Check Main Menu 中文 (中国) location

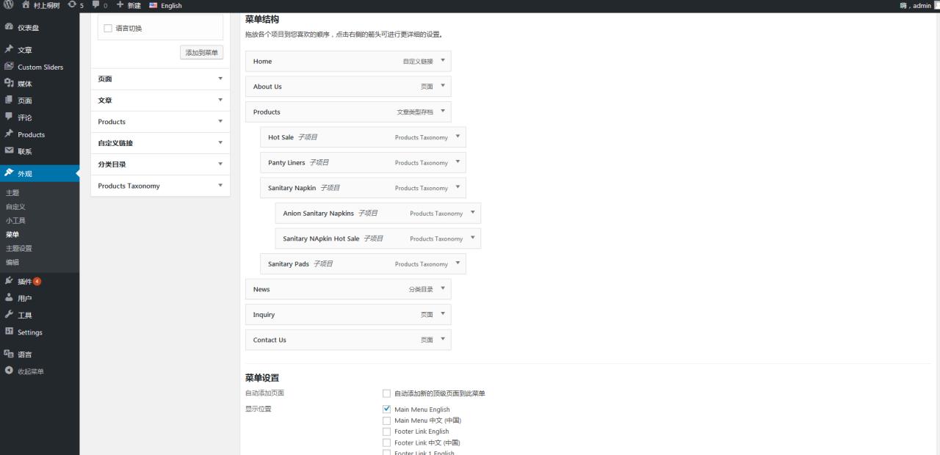click(x=387, y=421)
